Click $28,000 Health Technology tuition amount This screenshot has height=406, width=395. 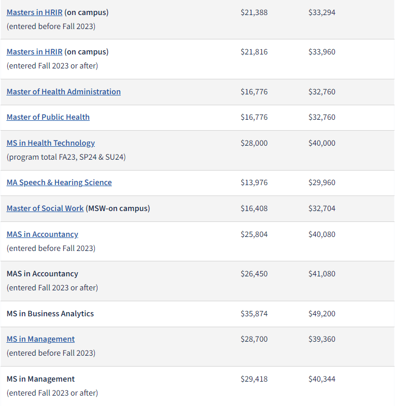(x=254, y=143)
